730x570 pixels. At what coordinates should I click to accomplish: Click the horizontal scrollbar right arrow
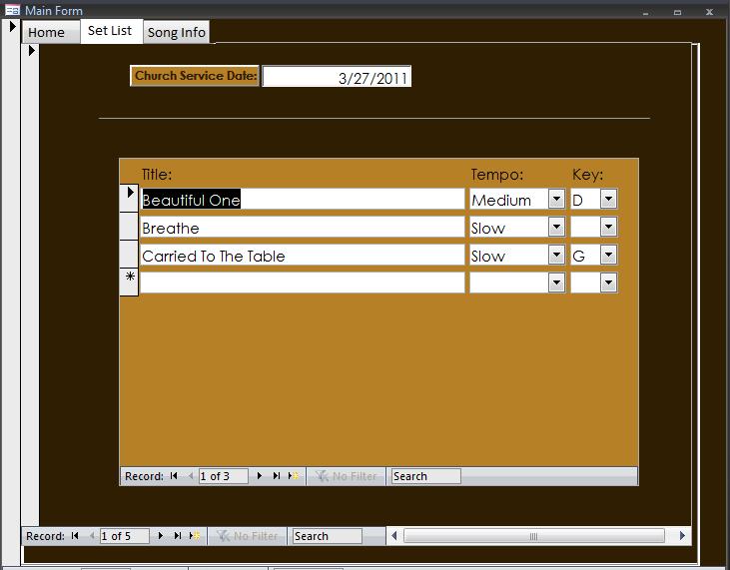[x=682, y=536]
